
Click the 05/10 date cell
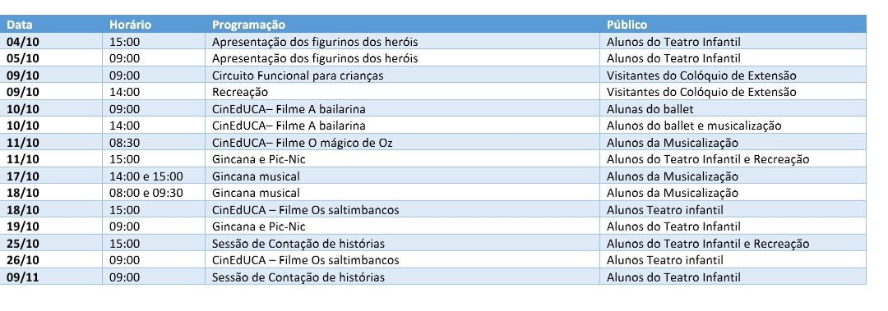pyautogui.click(x=52, y=58)
